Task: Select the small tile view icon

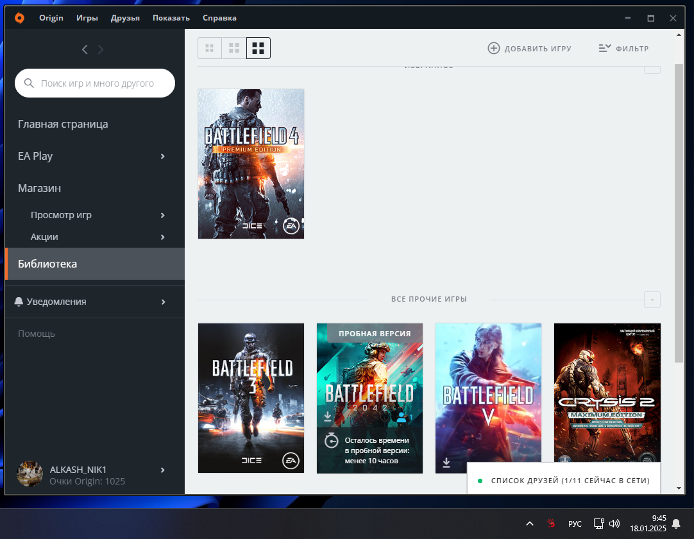Action: (209, 48)
